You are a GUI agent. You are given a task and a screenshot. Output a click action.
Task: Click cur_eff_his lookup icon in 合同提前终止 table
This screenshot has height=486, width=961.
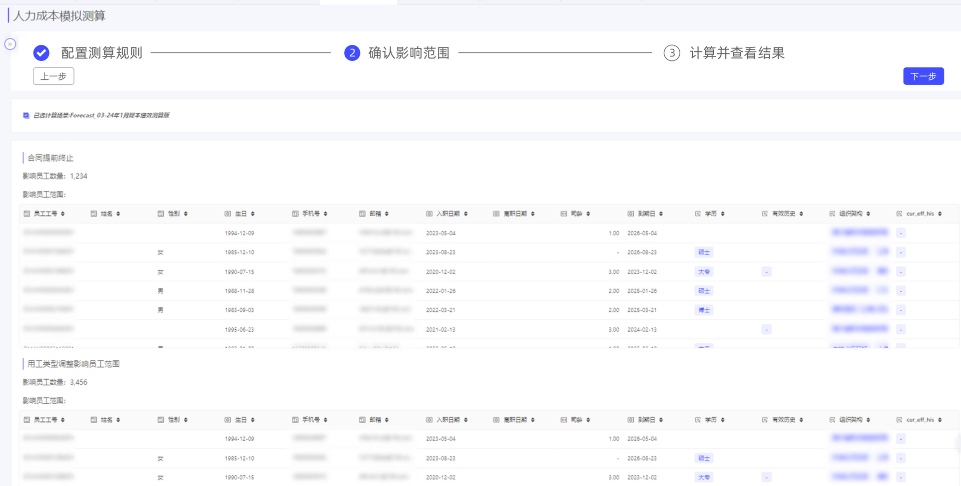tap(899, 214)
